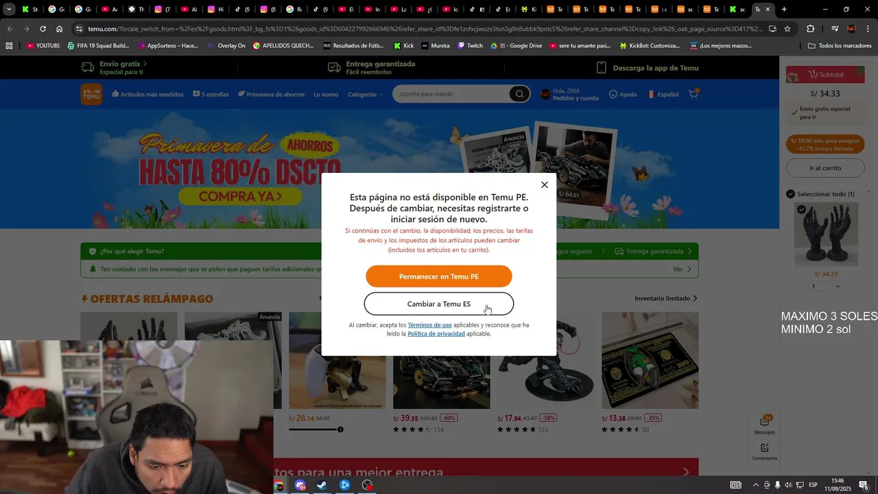
Task: Open the notifications center icon
Action: tap(864, 485)
